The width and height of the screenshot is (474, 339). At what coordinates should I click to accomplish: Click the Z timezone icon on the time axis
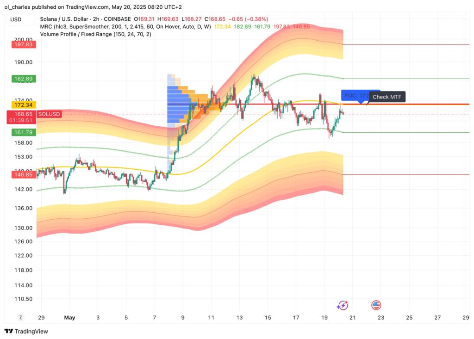point(20,318)
